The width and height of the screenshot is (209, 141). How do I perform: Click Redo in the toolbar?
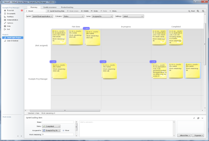[x=104, y=11]
